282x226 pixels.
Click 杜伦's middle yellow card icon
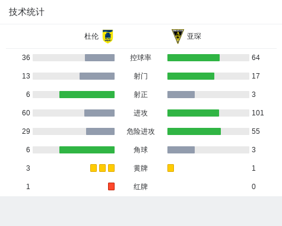pos(102,168)
